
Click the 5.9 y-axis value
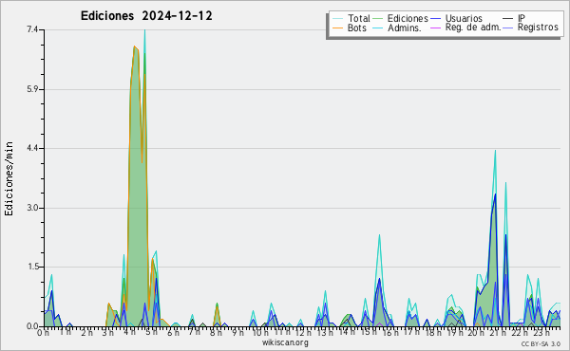tap(32, 89)
